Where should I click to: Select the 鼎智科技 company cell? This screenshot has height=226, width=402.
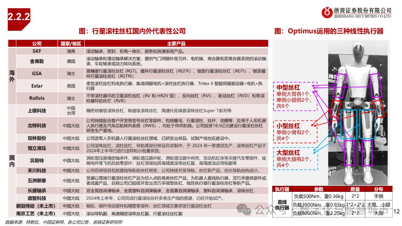click(x=37, y=198)
